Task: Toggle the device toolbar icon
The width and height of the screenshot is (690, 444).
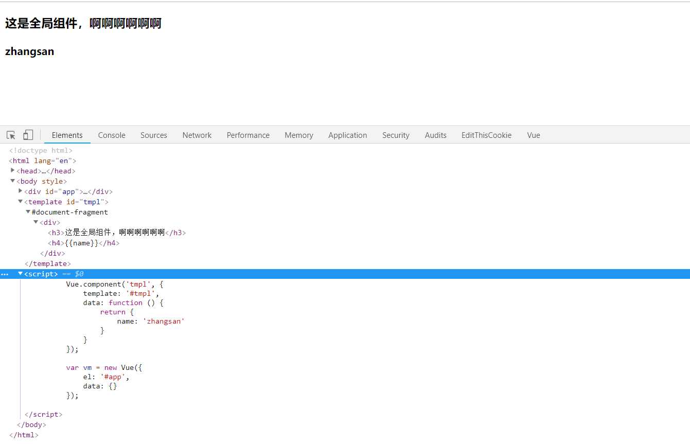Action: point(28,135)
